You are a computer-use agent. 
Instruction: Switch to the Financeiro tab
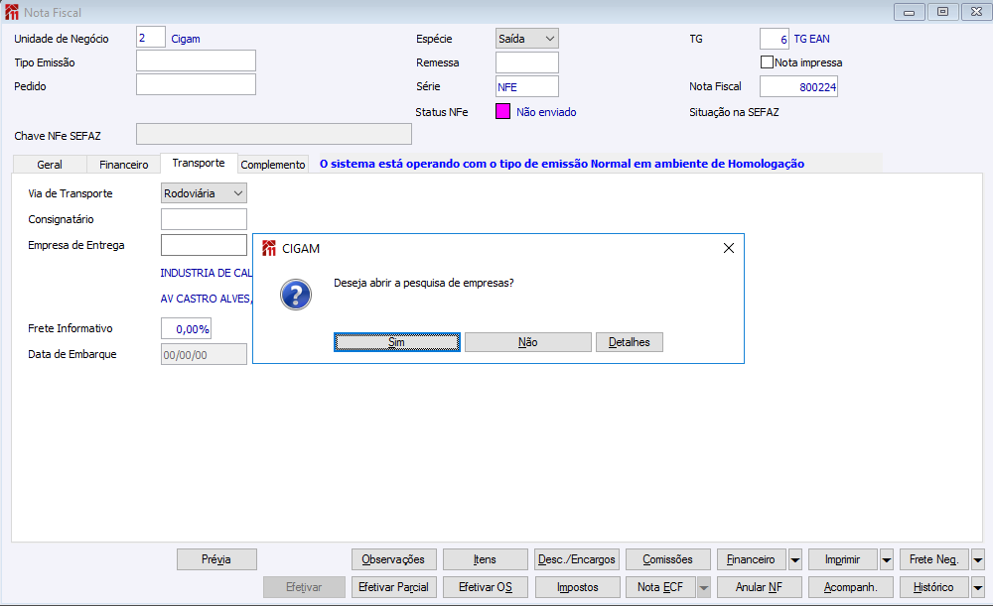point(123,165)
